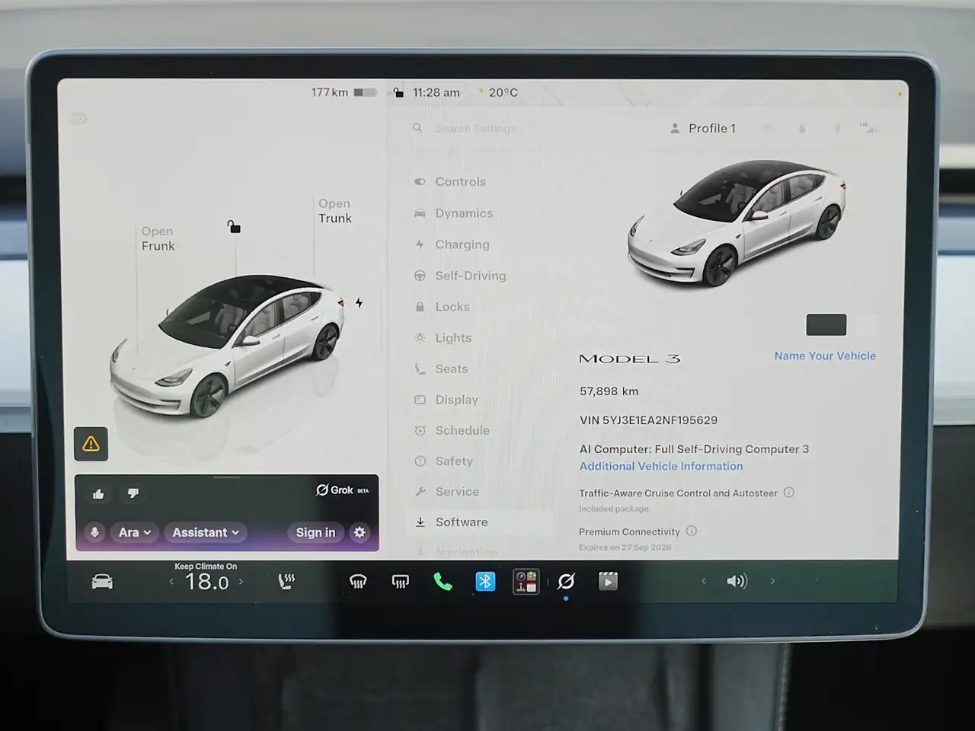Viewport: 975px width, 731px height.
Task: Turn on the seat heater icon
Action: pos(286,582)
